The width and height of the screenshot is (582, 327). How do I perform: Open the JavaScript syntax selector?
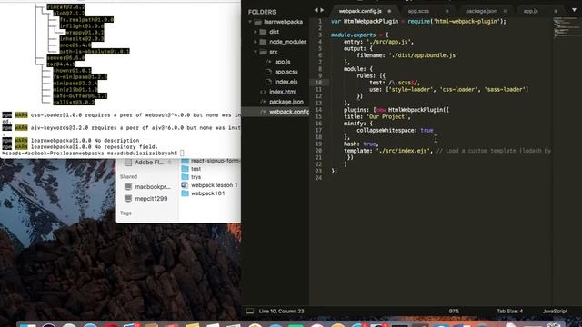pyautogui.click(x=555, y=312)
